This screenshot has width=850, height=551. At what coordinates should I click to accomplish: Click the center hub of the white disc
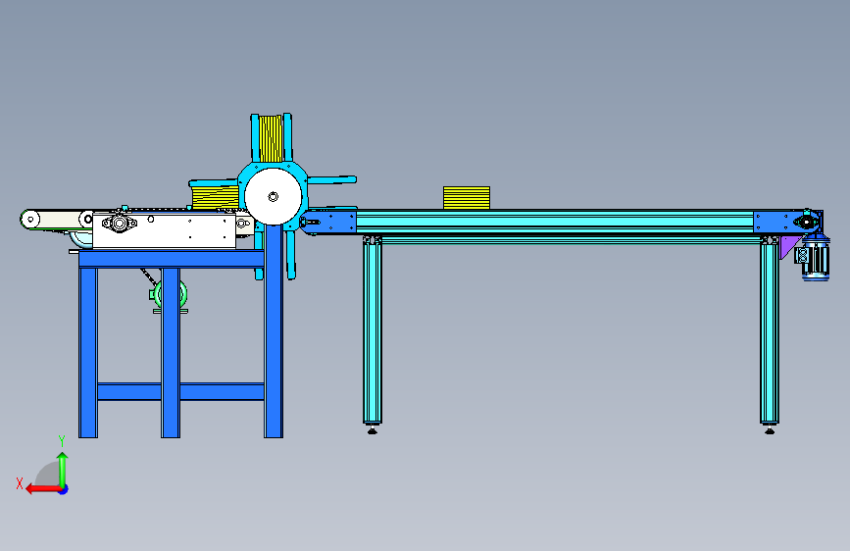pyautogui.click(x=274, y=196)
